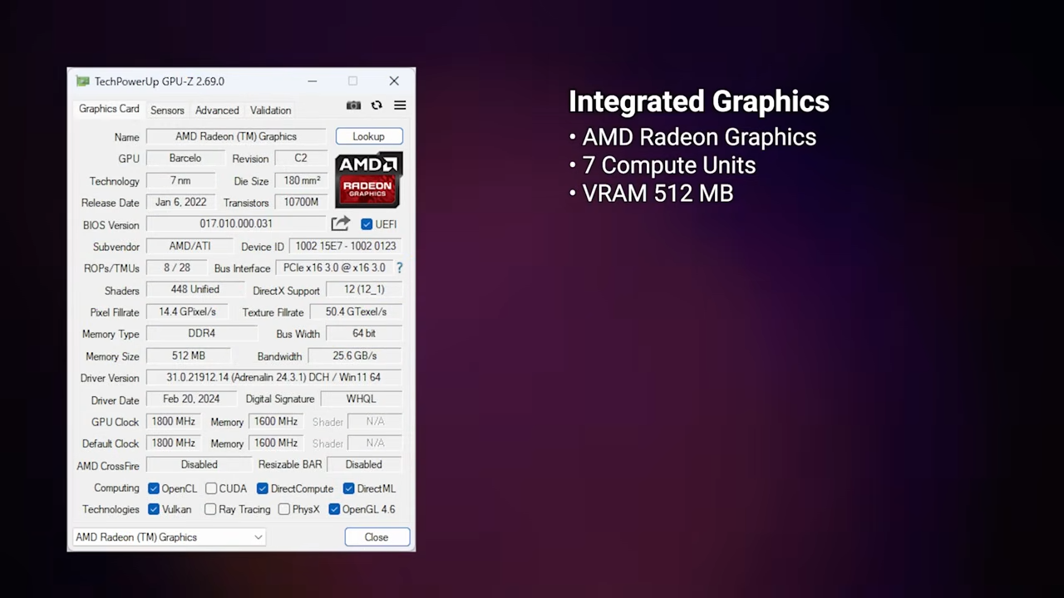
Task: Click the Die Size value 180 mm²
Action: coord(301,180)
